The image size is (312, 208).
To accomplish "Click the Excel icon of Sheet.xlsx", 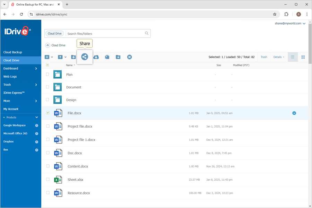I will click(x=58, y=180).
